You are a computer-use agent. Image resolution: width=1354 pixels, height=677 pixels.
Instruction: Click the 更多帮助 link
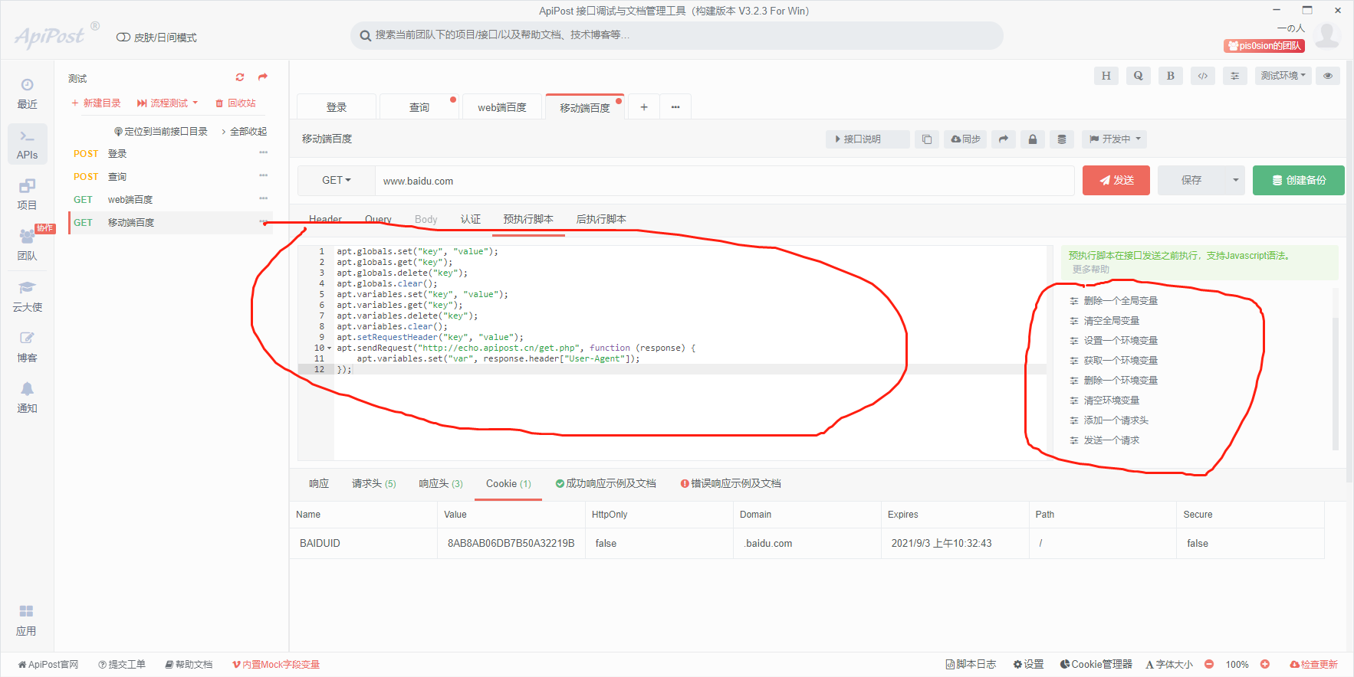(x=1090, y=270)
